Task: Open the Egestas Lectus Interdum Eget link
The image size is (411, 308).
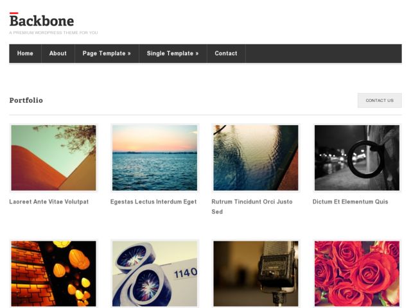Action: [153, 201]
